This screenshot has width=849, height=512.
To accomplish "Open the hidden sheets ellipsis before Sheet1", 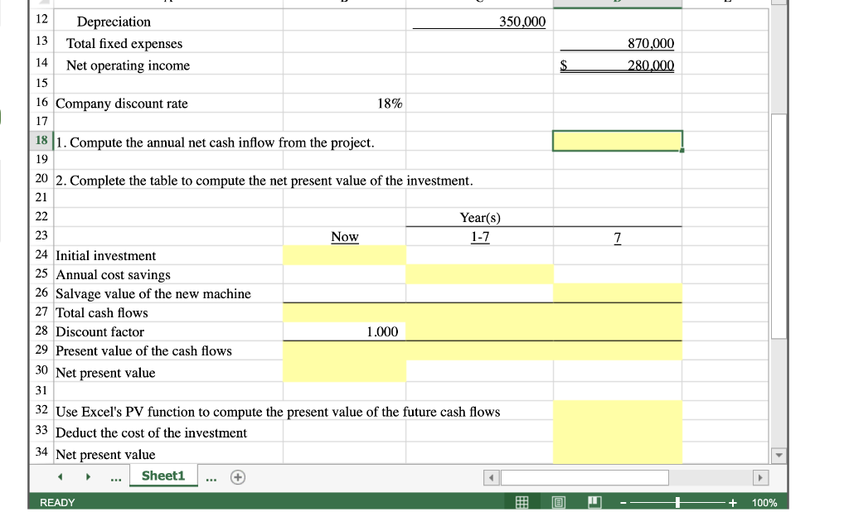I will pos(115,477).
